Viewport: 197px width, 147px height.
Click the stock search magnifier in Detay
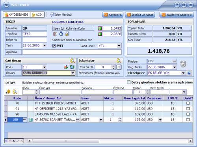point(15,92)
